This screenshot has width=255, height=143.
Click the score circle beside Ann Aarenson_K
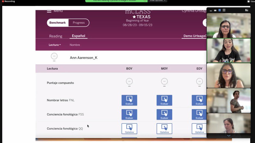54,56
